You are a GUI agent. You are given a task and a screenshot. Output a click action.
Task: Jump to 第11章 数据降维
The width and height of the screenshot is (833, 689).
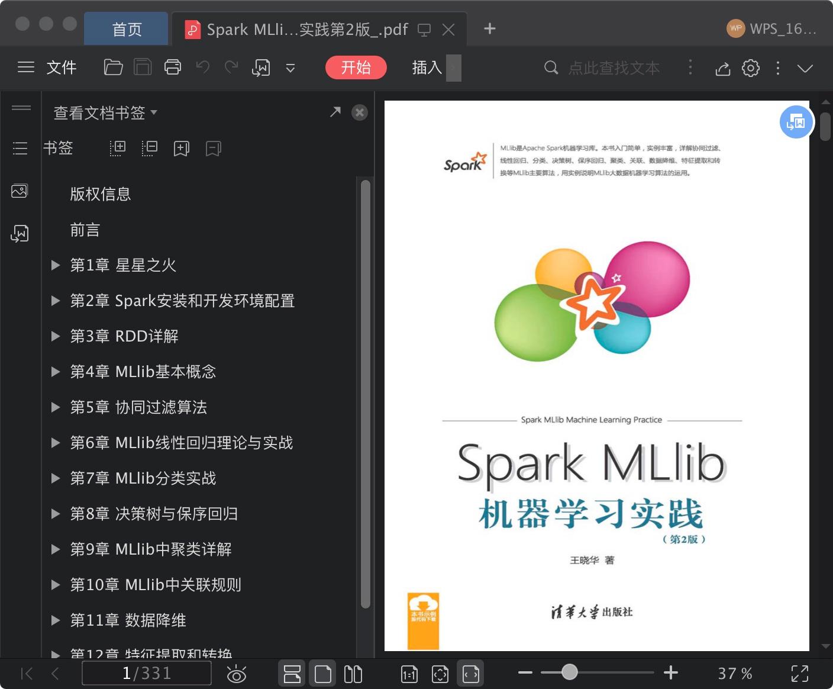click(128, 620)
